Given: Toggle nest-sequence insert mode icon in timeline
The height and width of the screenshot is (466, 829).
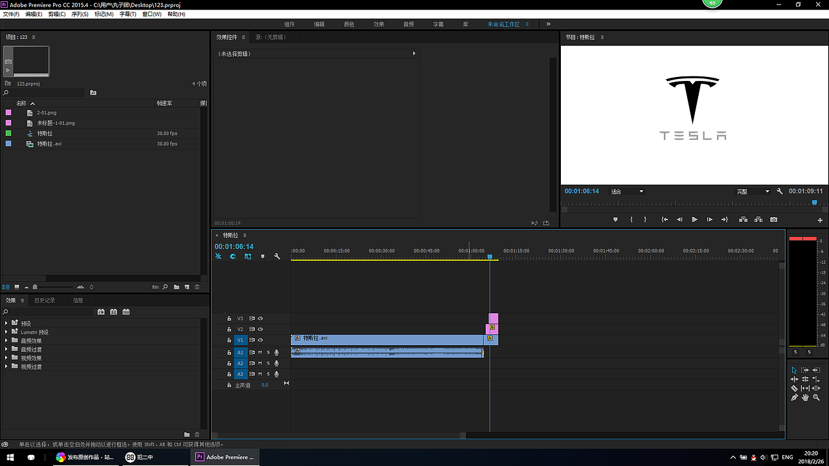Looking at the screenshot, I should pyautogui.click(x=218, y=257).
